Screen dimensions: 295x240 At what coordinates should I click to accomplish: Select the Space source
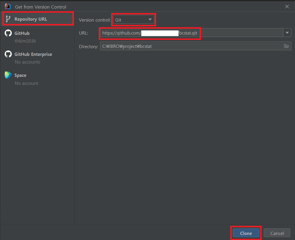pos(20,75)
